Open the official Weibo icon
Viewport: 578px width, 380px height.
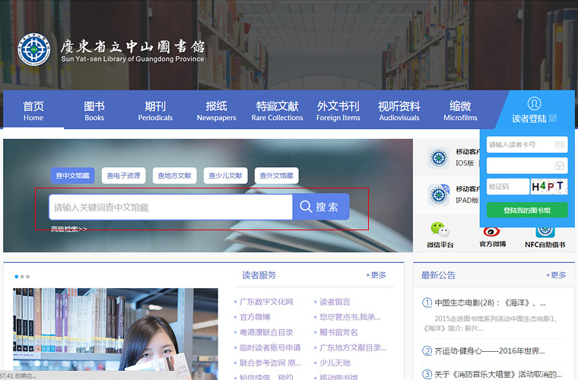492,232
